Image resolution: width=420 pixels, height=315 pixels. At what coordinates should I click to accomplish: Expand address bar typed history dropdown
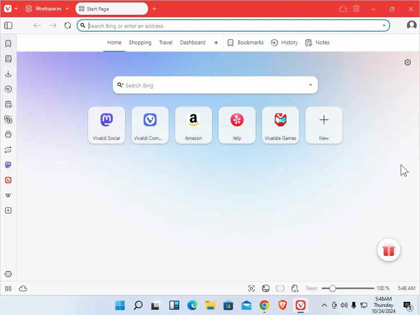(x=384, y=26)
